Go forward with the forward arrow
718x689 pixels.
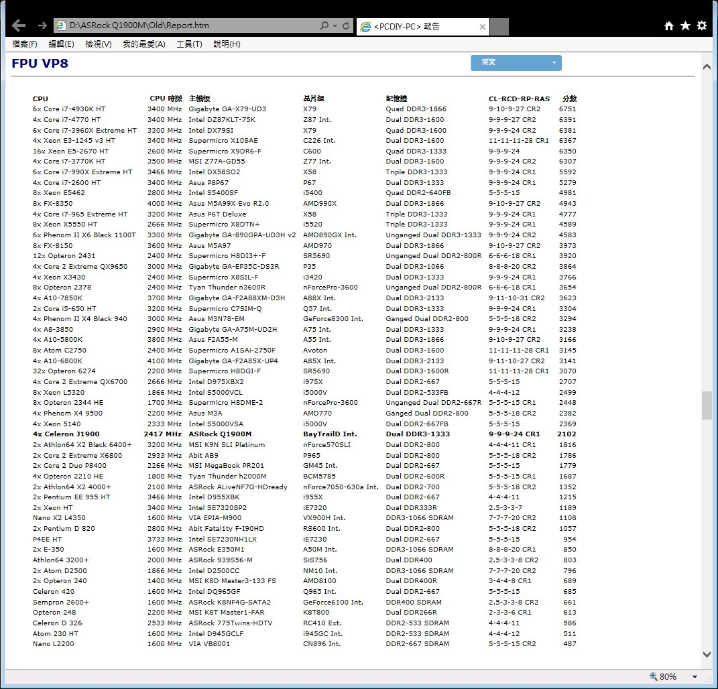tap(43, 25)
